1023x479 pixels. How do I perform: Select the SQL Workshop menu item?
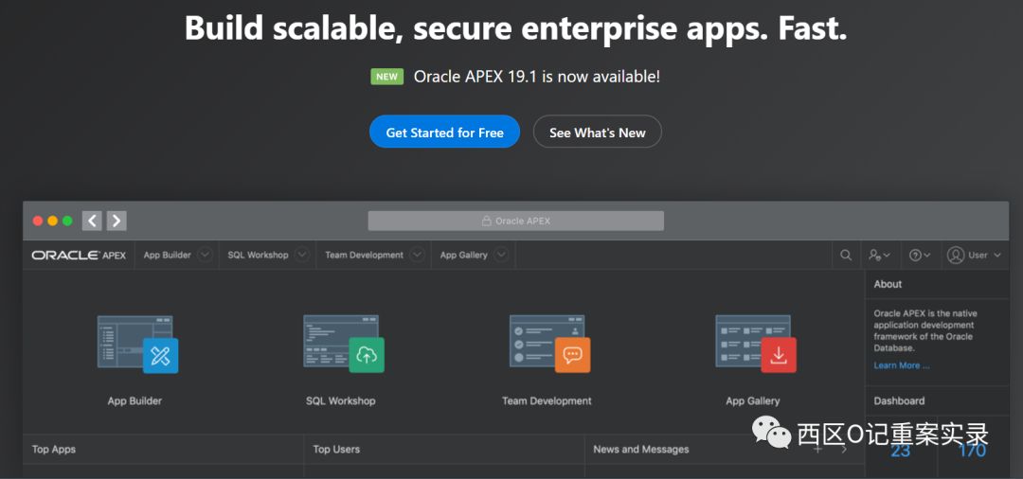(x=258, y=255)
